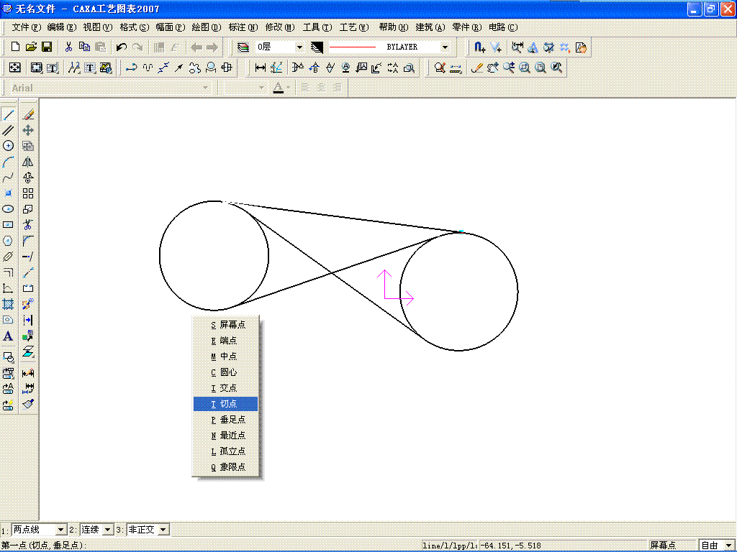737x552 pixels.
Task: Choose 孤立点 from the snap menu
Action: pyautogui.click(x=225, y=451)
